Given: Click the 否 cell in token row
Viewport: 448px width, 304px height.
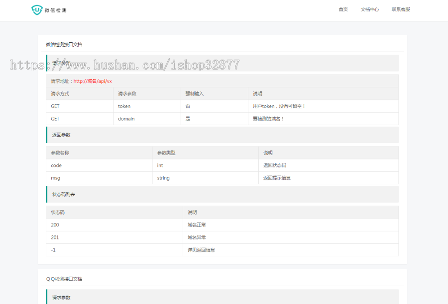Looking at the screenshot, I should (214, 106).
